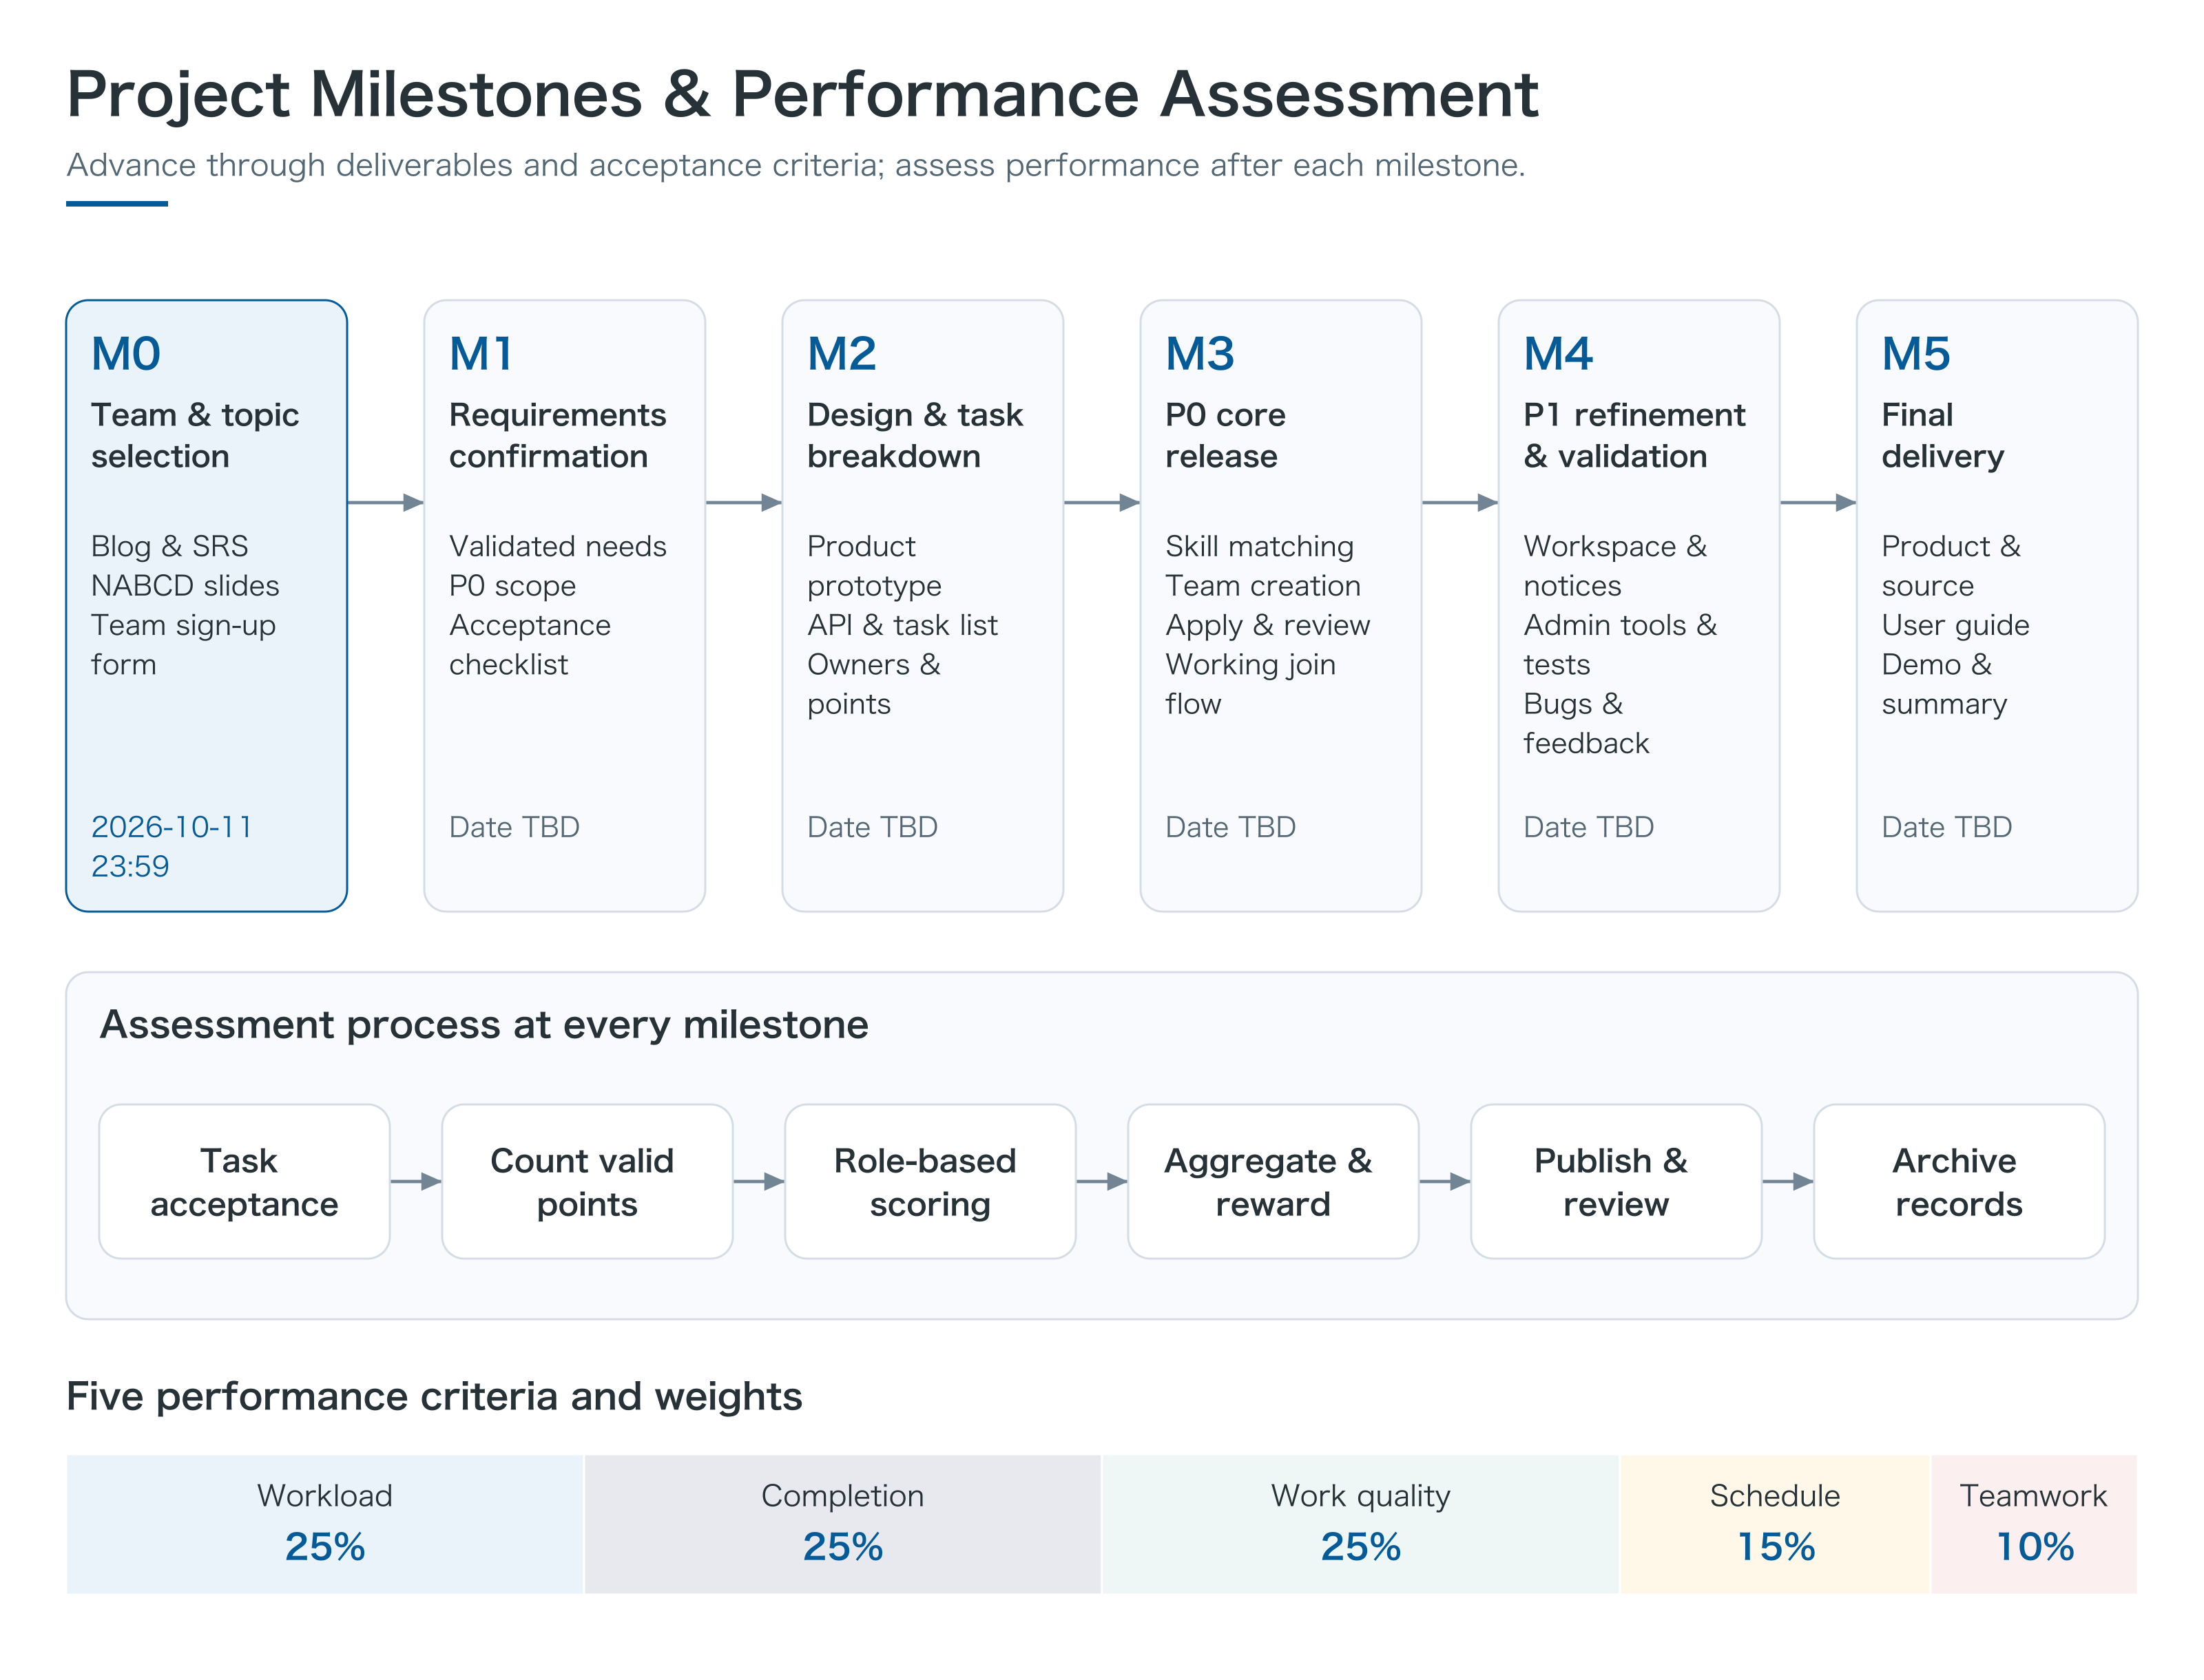This screenshot has height=1680, width=2204.
Task: Click Apply & review text in M3
Action: (1267, 626)
